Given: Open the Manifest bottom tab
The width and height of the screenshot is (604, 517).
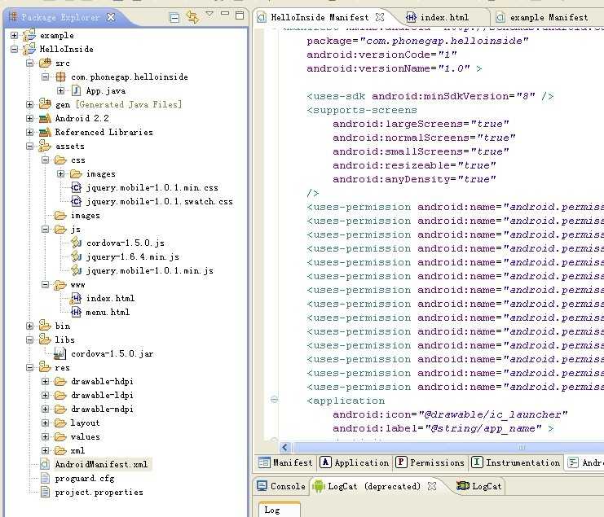Looking at the screenshot, I should (x=285, y=462).
